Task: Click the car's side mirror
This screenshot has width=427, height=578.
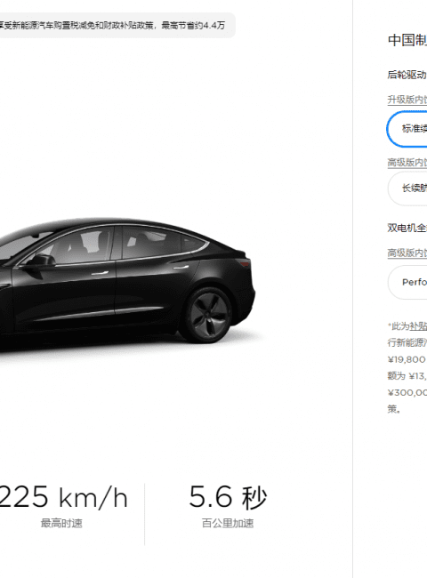Action: pos(39,261)
